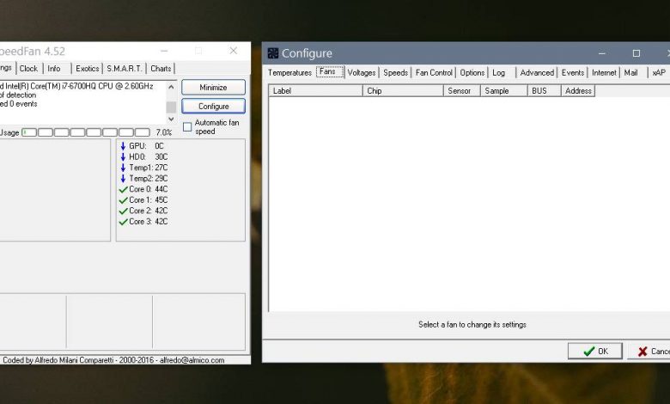Open the Events tab in Configure

click(x=573, y=73)
